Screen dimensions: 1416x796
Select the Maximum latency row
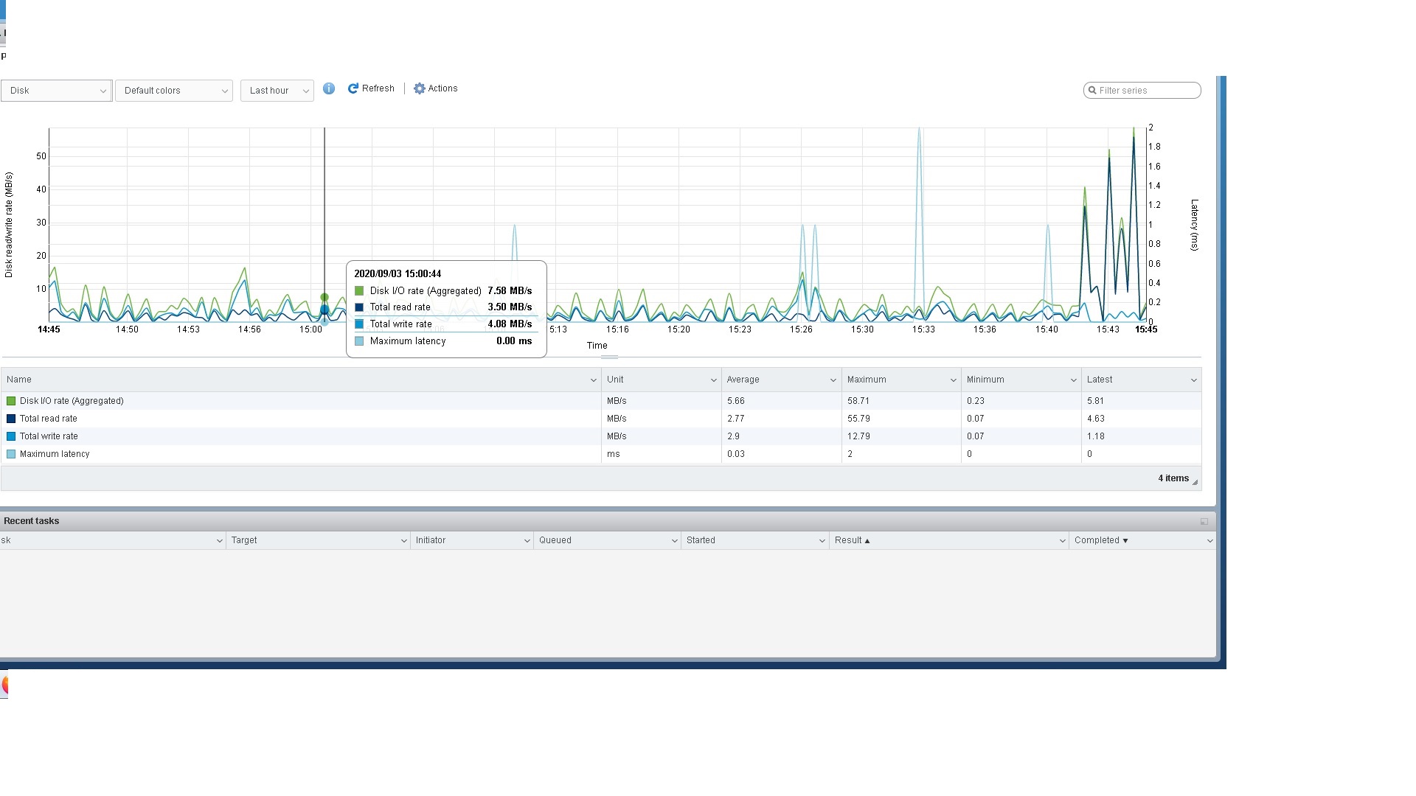coord(601,454)
